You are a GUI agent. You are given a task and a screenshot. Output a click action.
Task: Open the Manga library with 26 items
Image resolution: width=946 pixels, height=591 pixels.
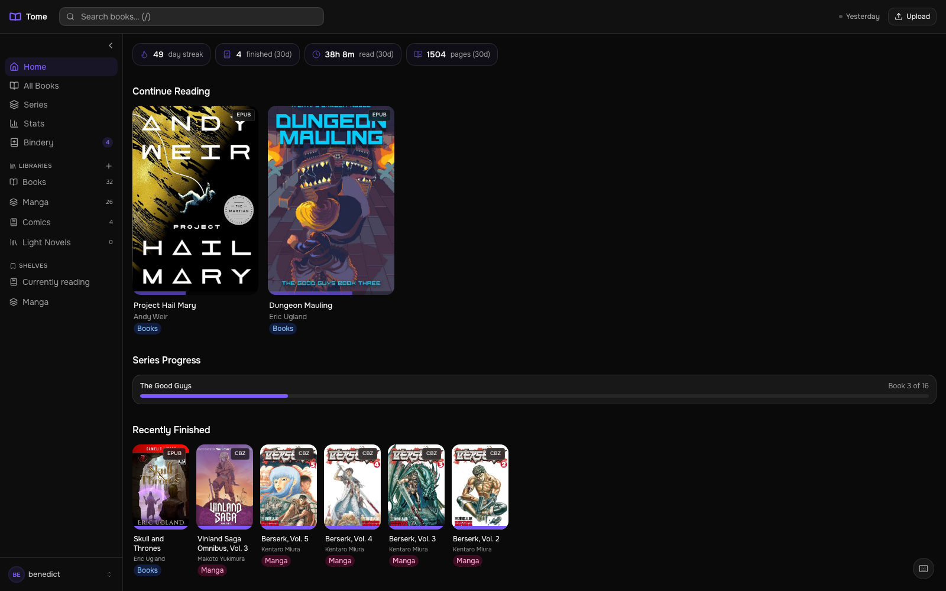(61, 202)
